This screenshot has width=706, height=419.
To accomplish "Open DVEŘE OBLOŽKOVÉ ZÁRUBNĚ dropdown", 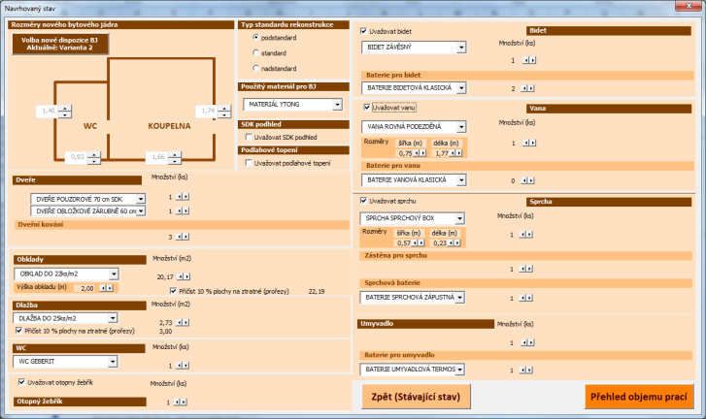I will click(141, 210).
